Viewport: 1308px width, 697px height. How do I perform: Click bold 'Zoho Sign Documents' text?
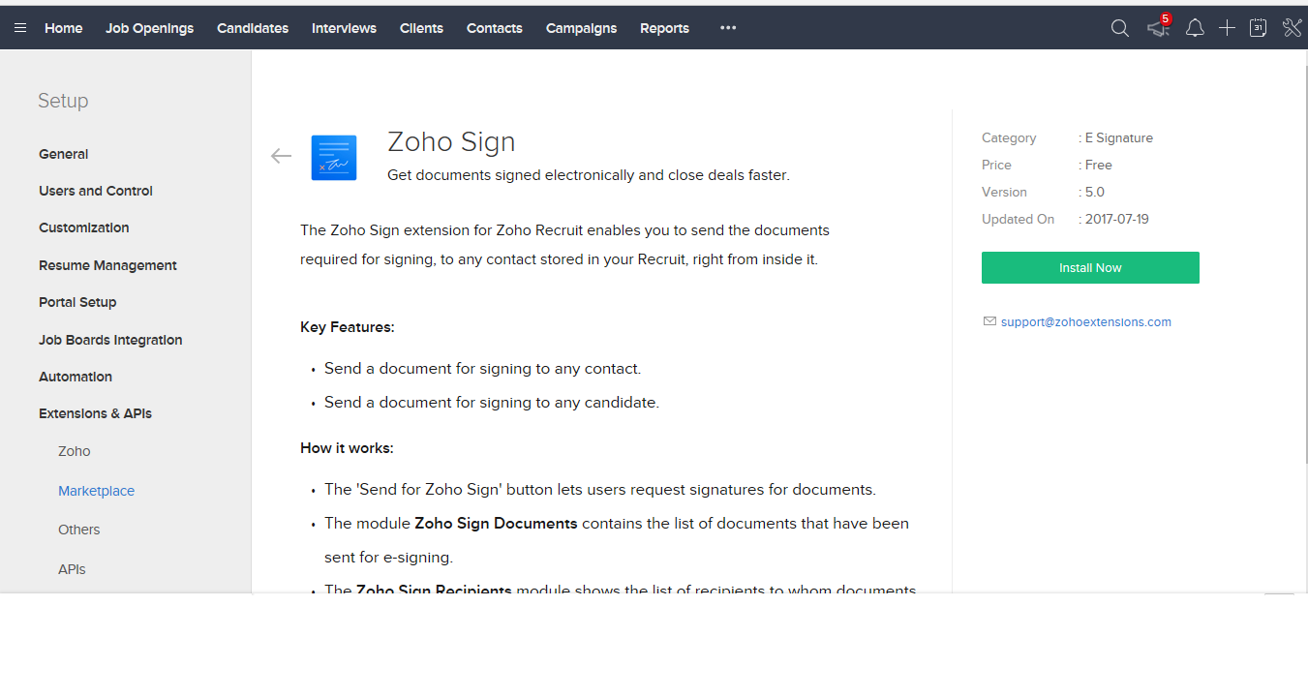coord(496,523)
